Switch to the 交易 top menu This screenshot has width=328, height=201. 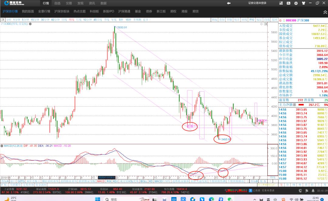(x=69, y=3)
